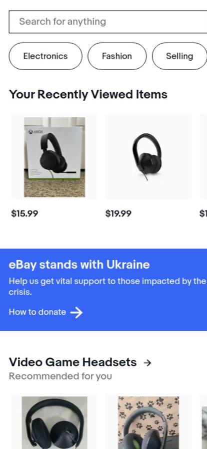
Task: Open the partially visible third recently viewed item
Action: pos(203,157)
